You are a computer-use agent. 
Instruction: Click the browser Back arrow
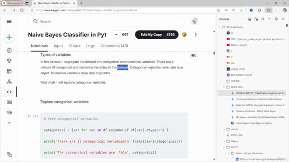coord(5,10)
